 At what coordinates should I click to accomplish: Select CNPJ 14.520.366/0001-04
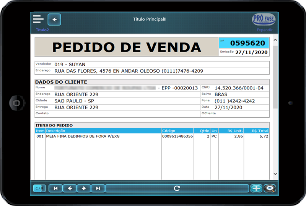pyautogui.click(x=239, y=88)
